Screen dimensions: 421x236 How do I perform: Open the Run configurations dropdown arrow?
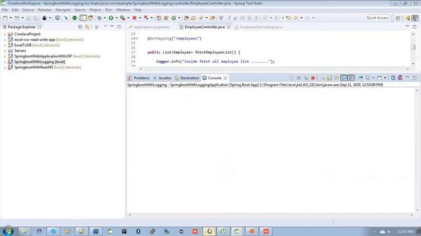tap(116, 18)
